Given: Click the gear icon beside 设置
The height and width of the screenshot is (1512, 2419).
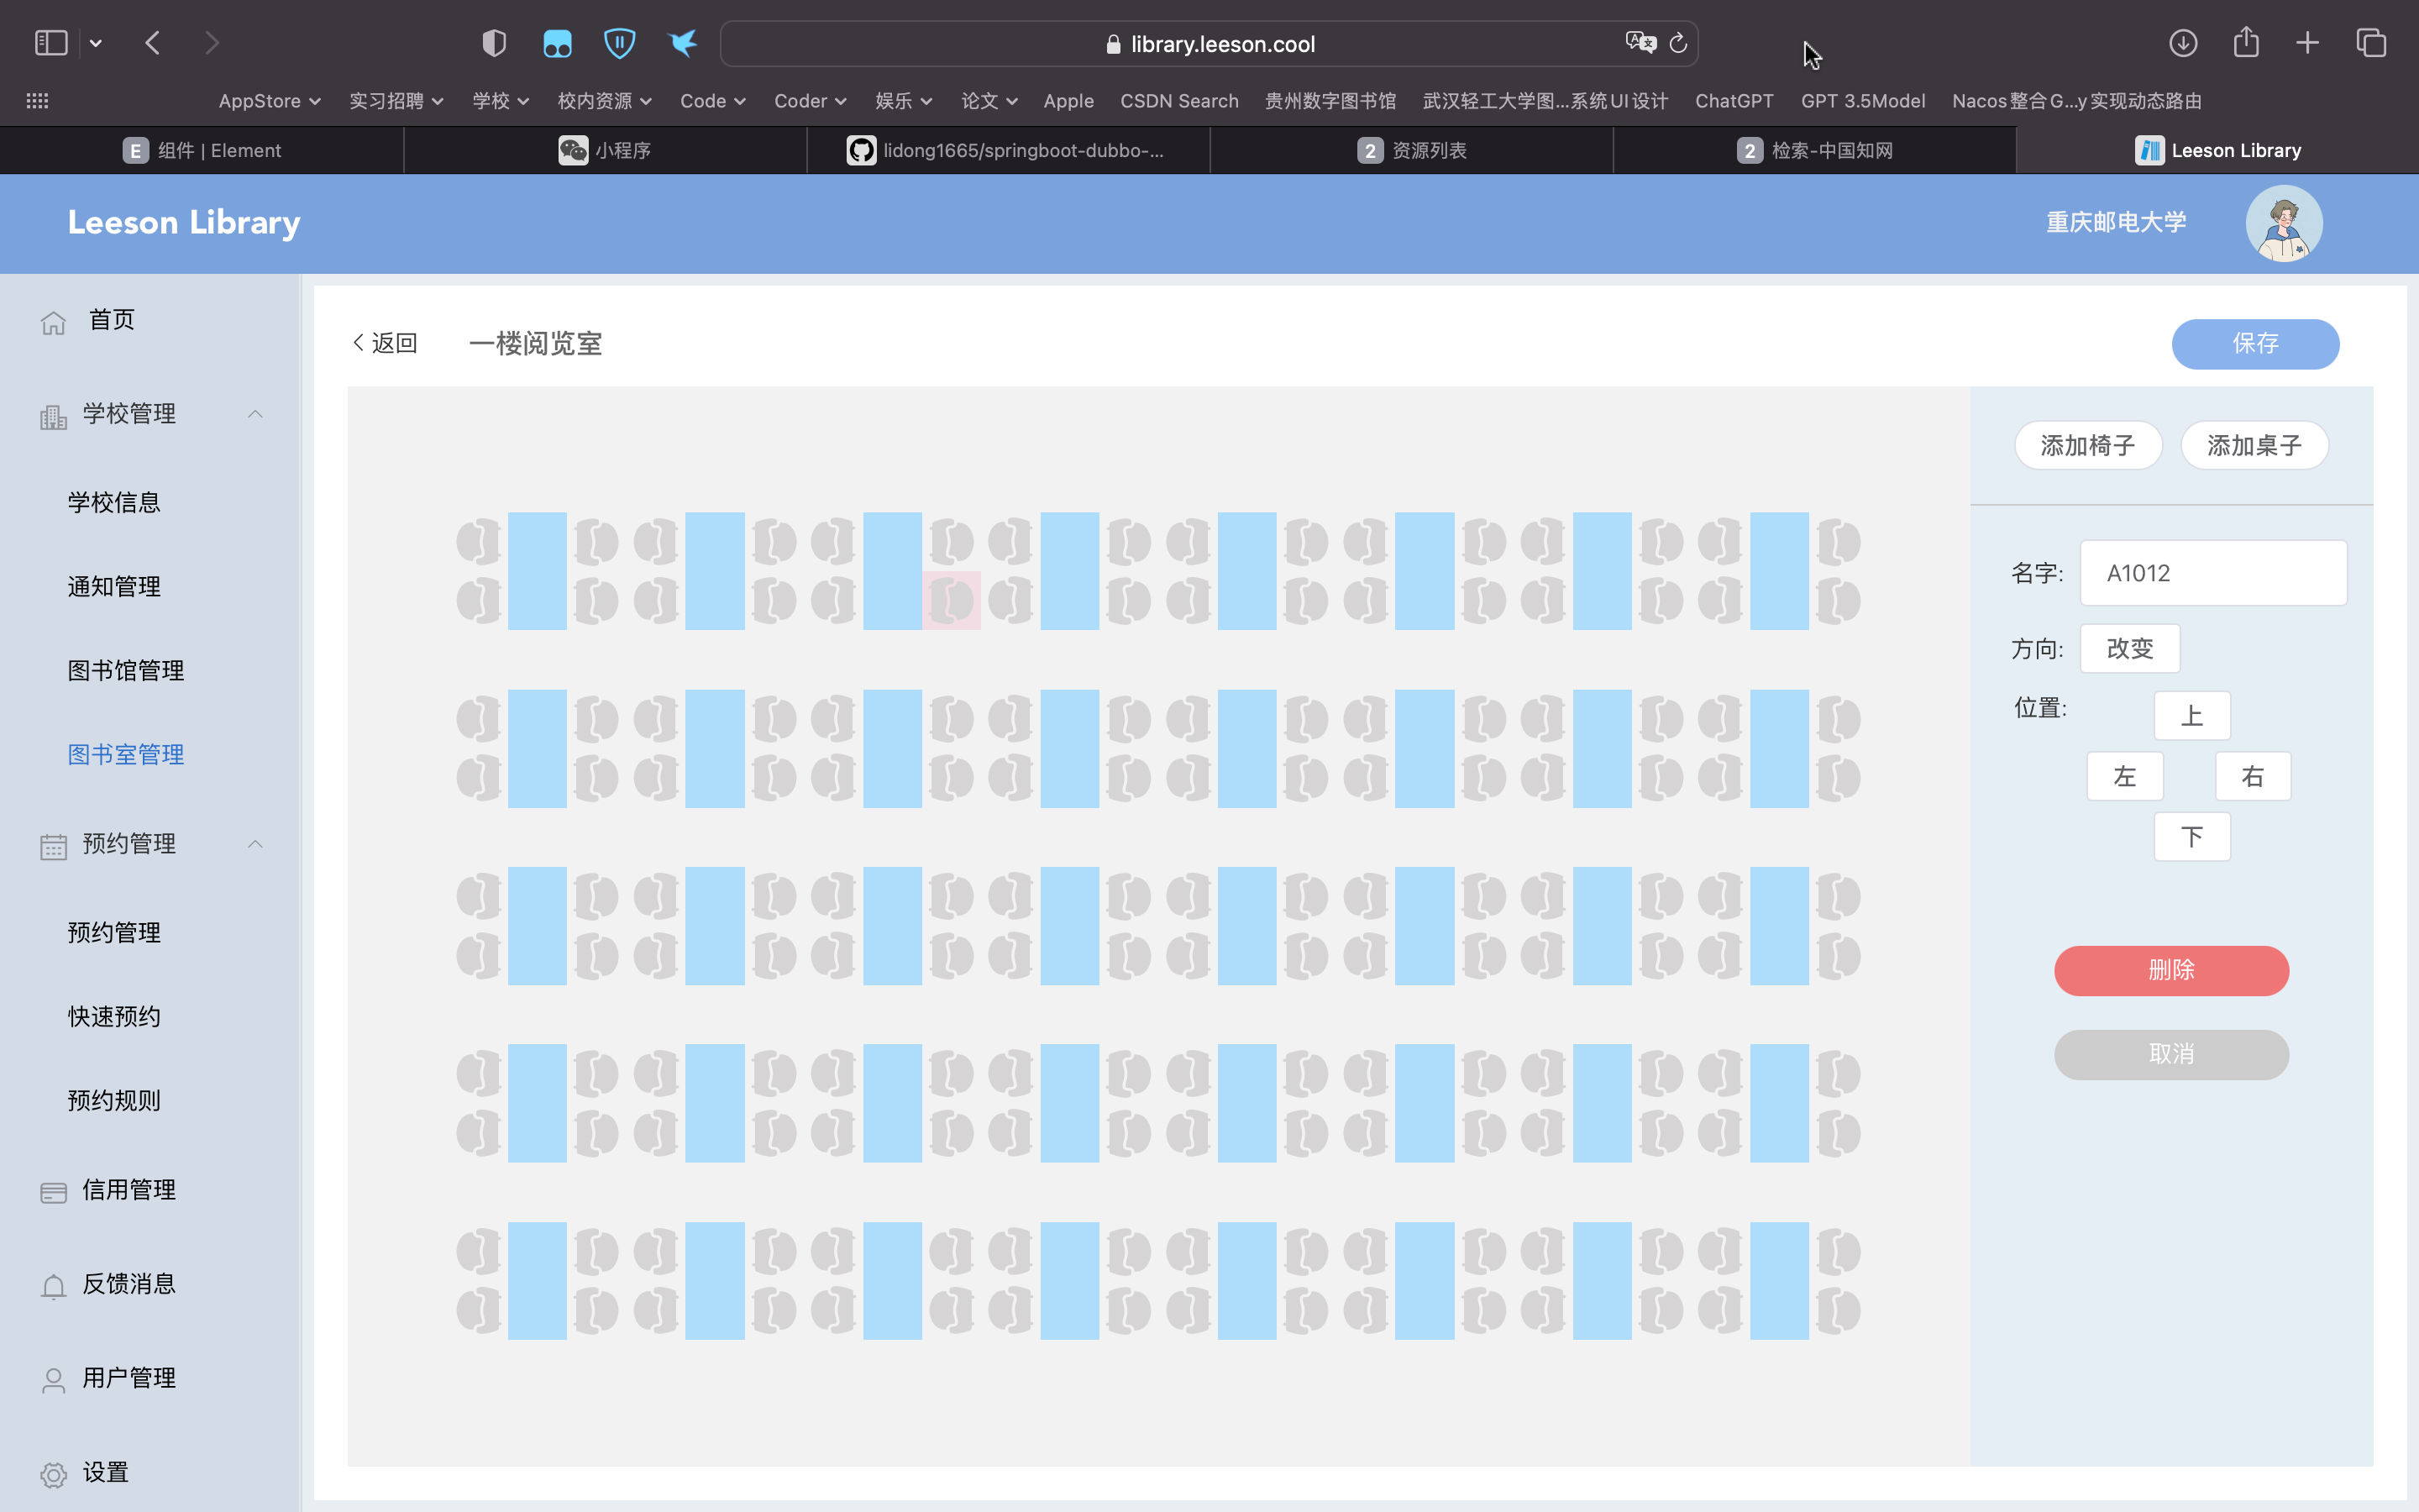Looking at the screenshot, I should (x=53, y=1474).
